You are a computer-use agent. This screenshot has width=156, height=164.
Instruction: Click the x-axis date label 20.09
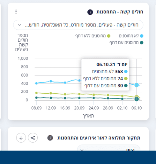coord(79,108)
